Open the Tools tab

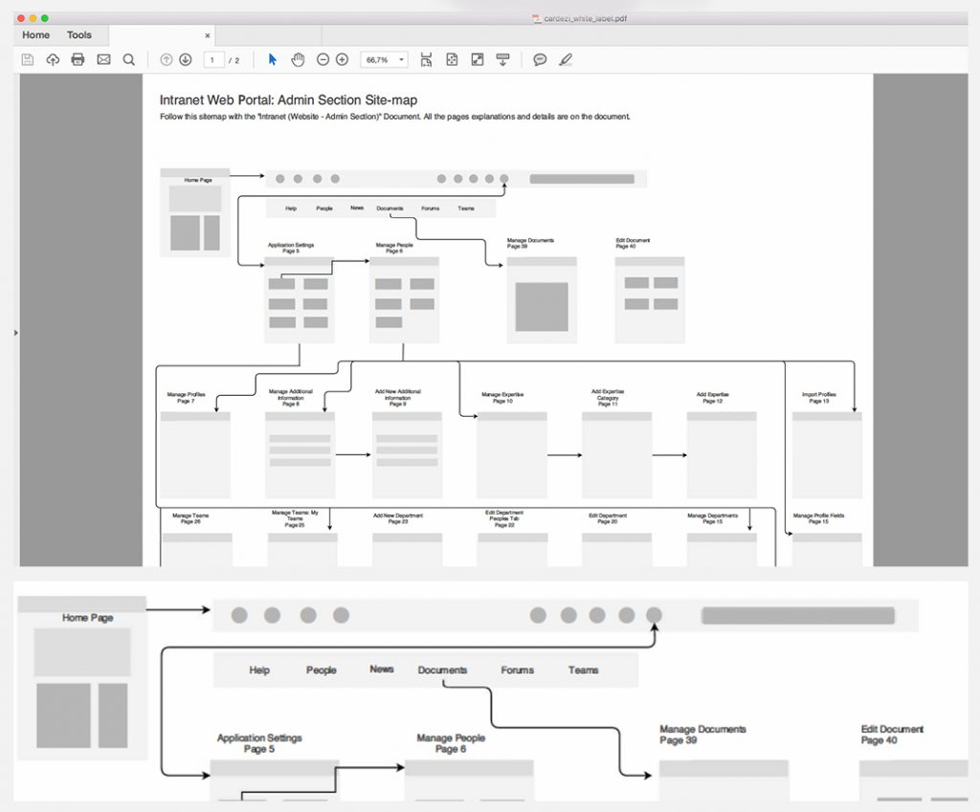click(79, 35)
